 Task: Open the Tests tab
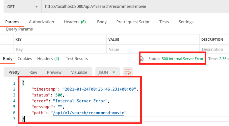(164, 22)
